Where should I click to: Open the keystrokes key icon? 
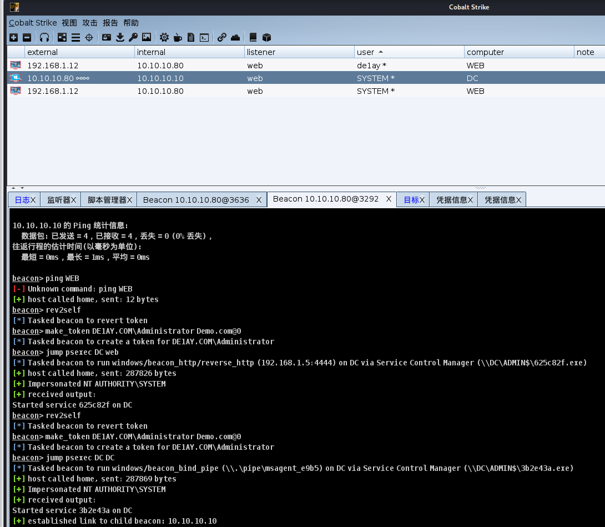(133, 37)
